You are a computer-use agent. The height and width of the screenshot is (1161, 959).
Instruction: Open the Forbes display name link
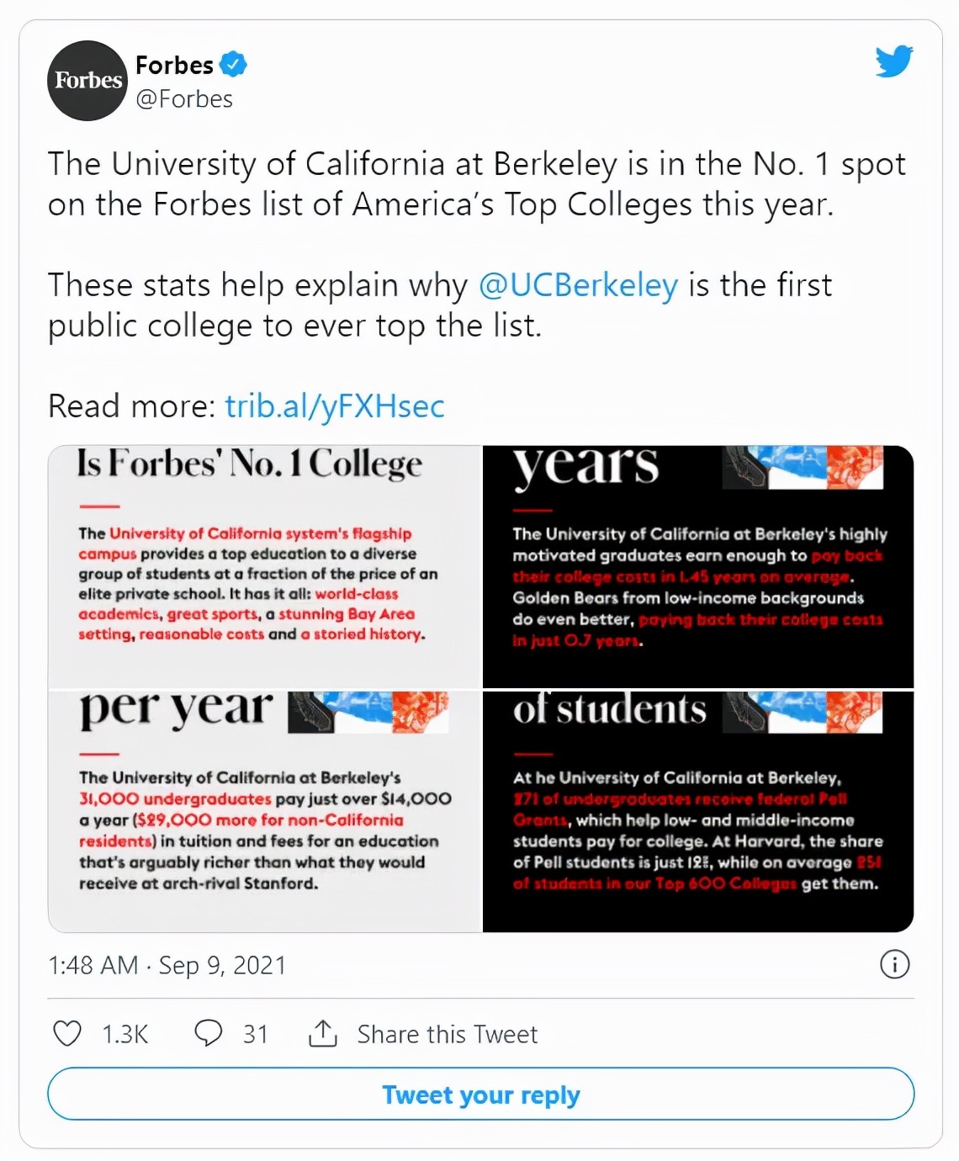pos(174,65)
